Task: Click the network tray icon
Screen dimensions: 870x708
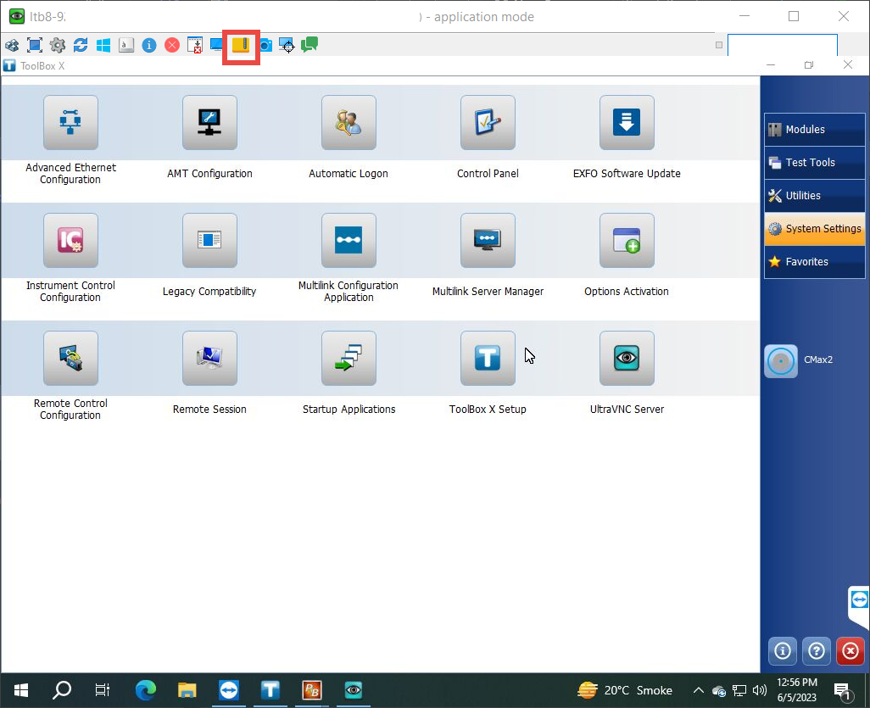Action: [x=739, y=690]
